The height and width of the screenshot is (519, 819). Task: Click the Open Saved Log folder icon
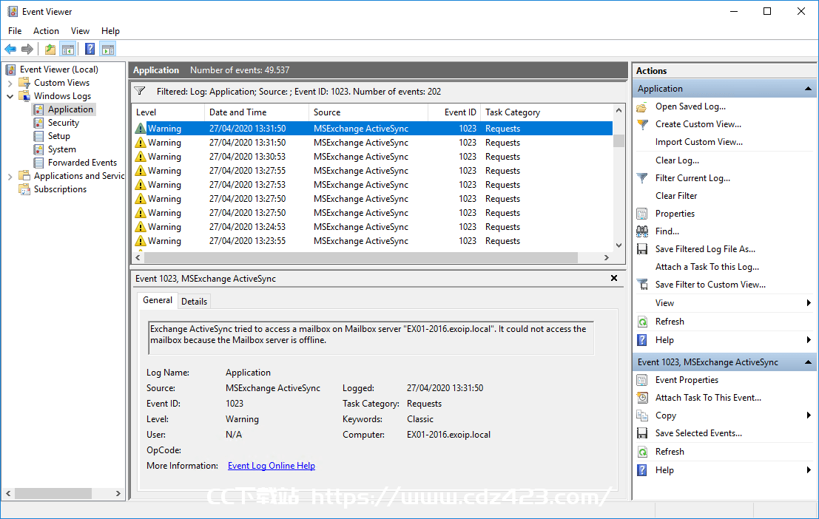click(642, 107)
